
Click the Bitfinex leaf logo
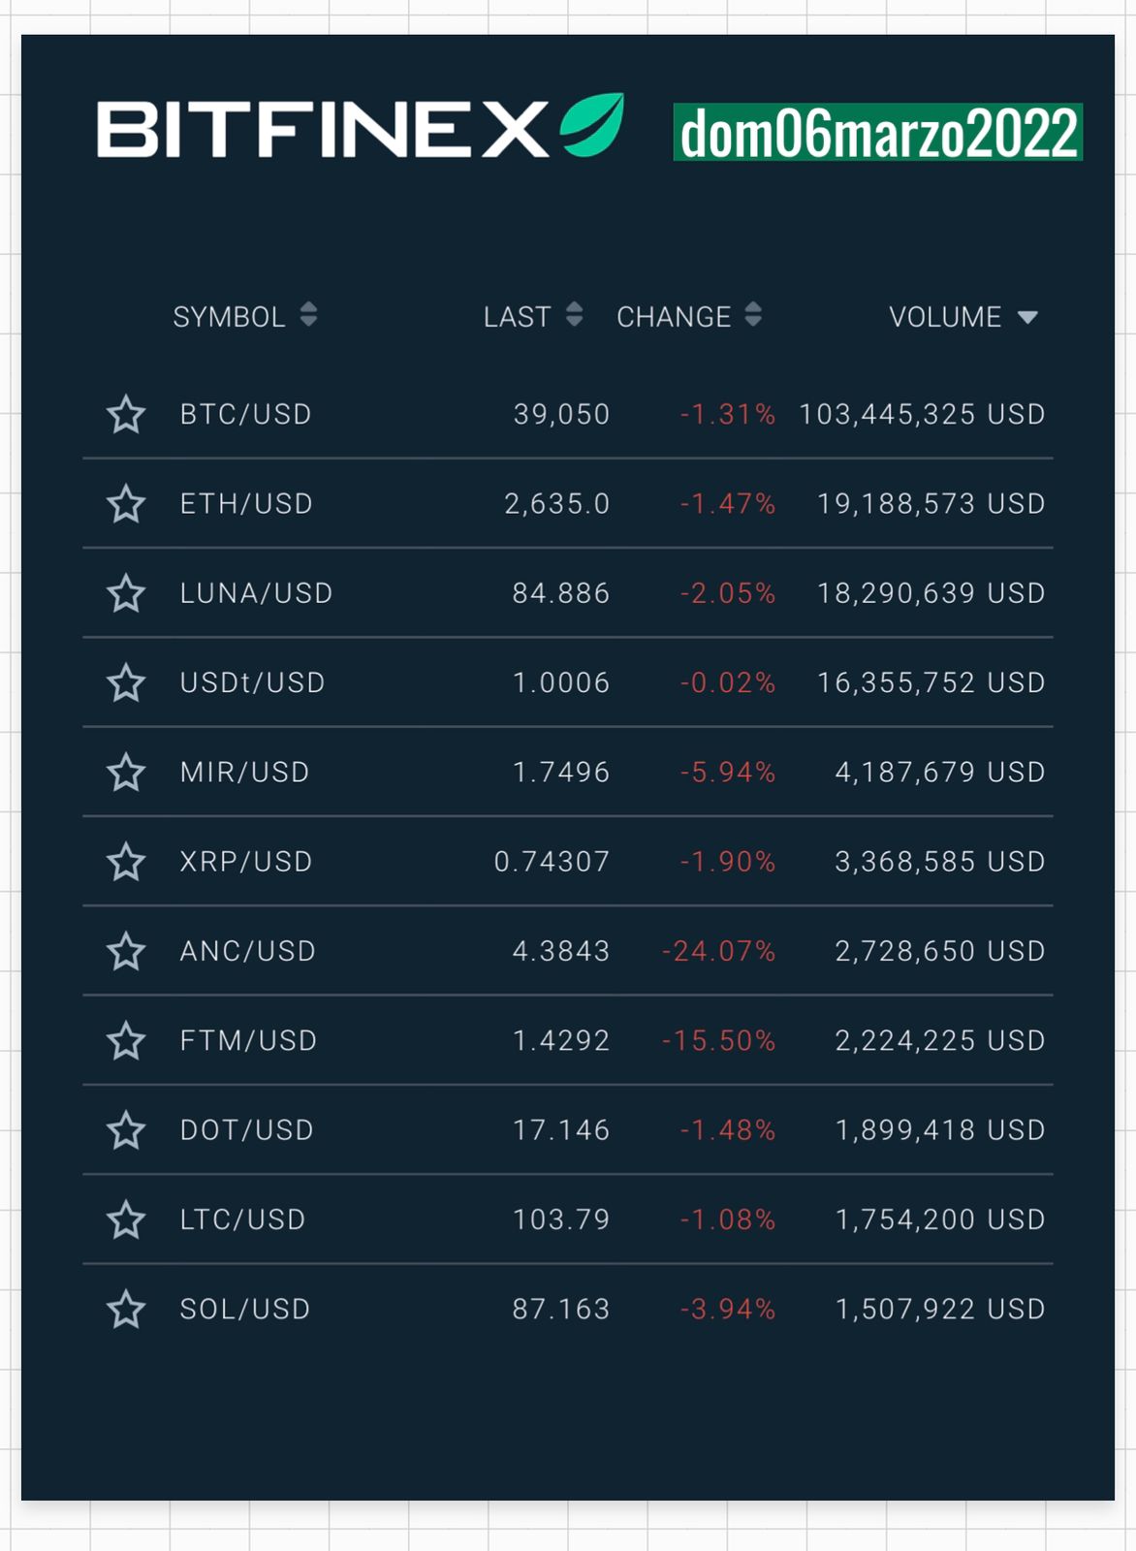592,125
